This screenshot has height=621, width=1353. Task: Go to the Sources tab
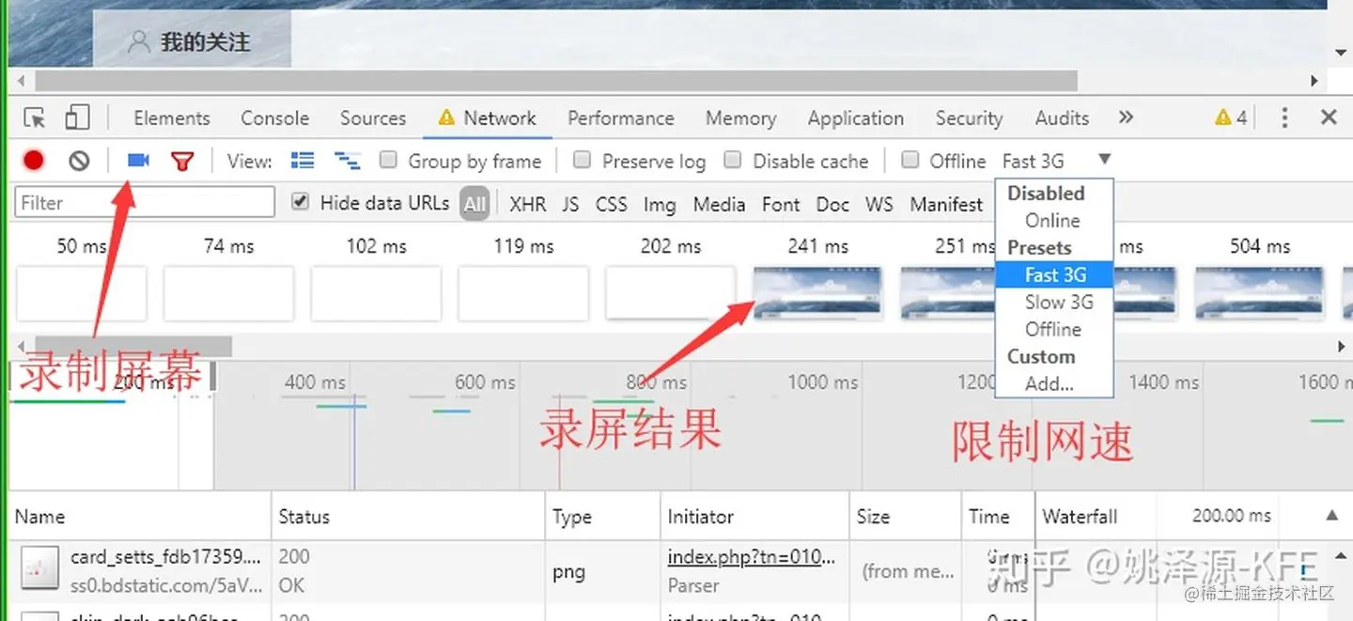pos(373,118)
